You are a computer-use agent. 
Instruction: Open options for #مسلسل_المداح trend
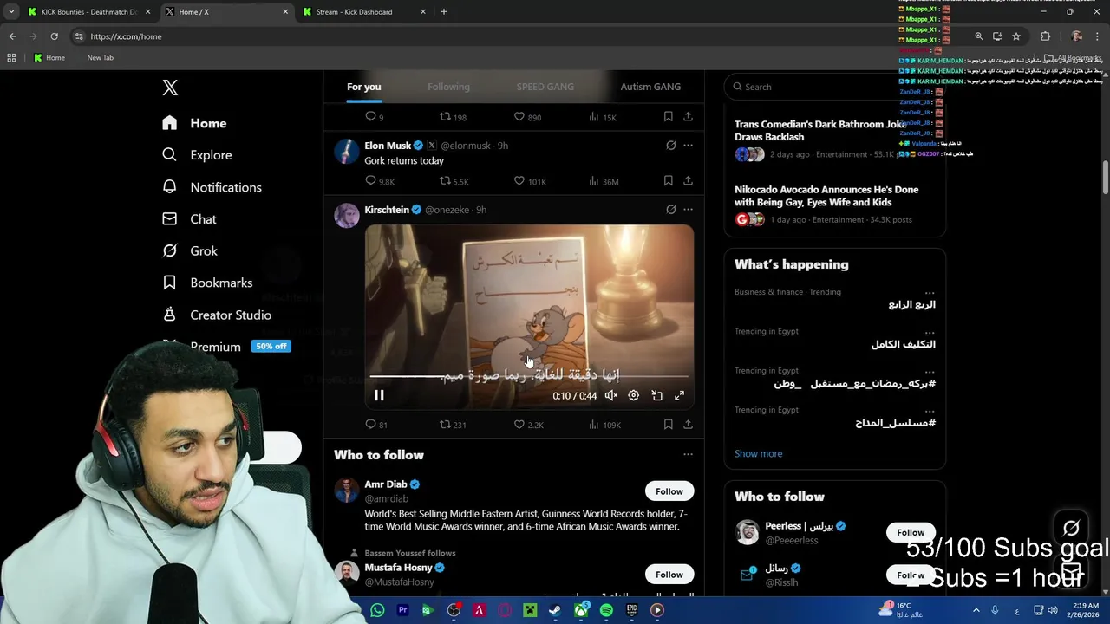930,411
